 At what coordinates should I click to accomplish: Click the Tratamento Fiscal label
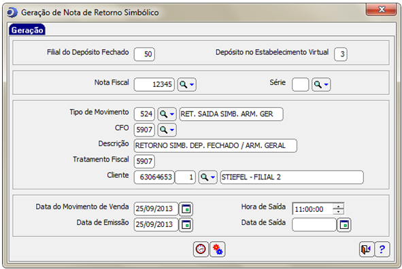[x=101, y=159]
